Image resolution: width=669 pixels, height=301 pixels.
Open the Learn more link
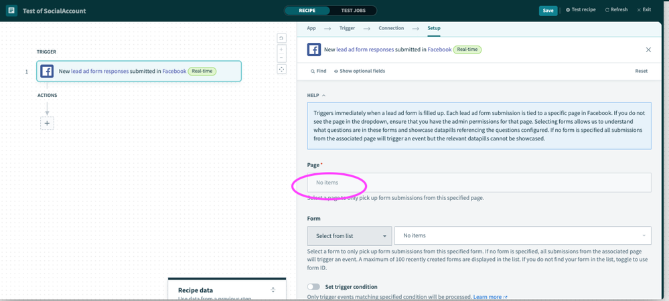[490, 297]
